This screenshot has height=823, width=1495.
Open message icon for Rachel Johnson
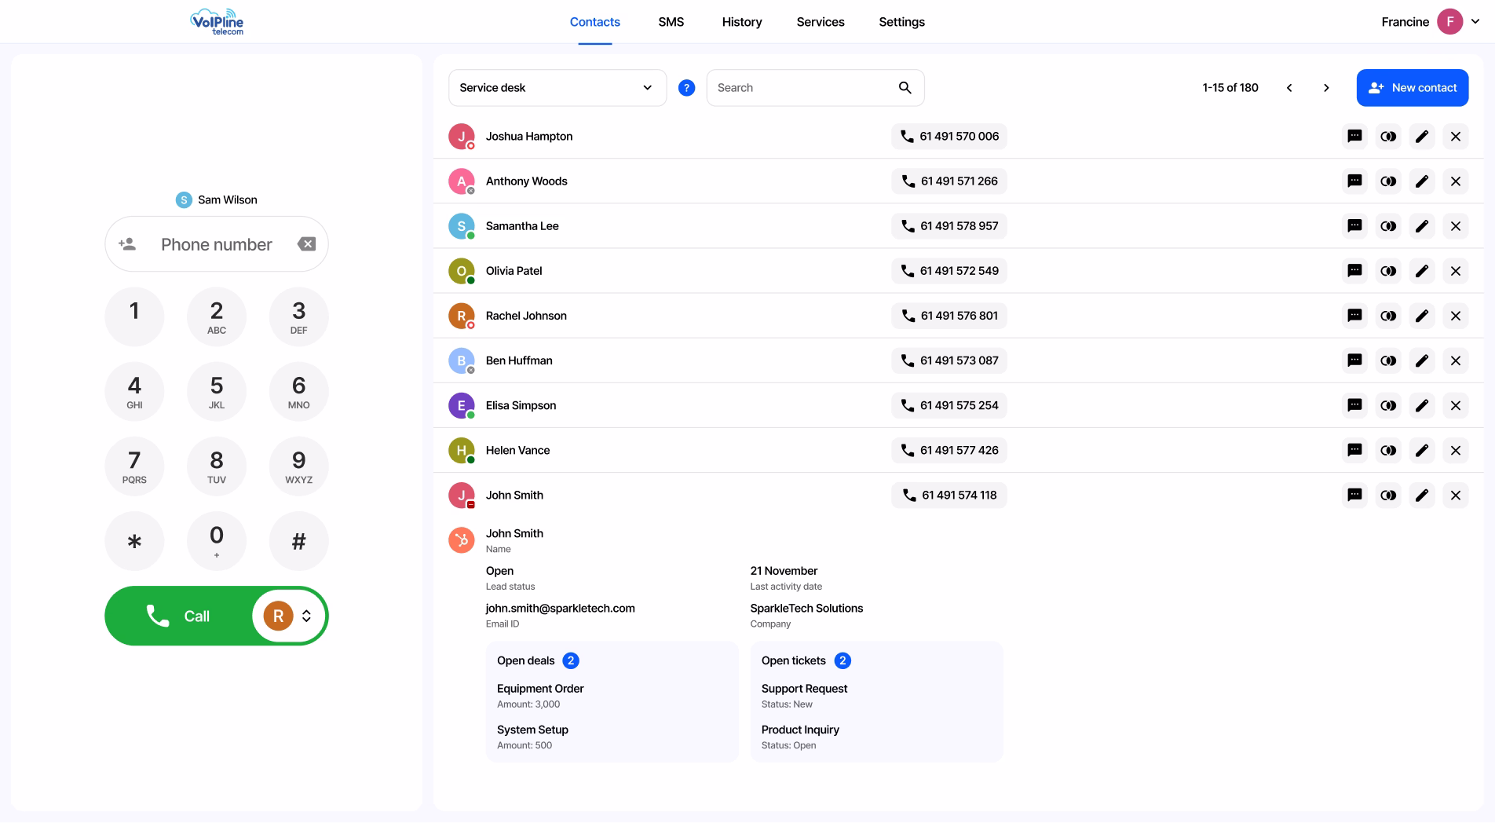tap(1354, 316)
